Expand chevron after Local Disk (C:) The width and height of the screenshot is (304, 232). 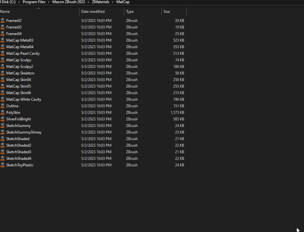tap(19, 2)
